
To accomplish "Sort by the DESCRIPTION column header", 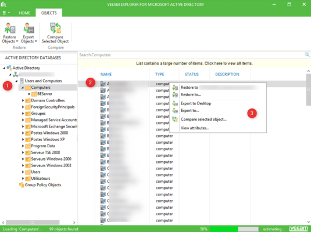I will 227,74.
